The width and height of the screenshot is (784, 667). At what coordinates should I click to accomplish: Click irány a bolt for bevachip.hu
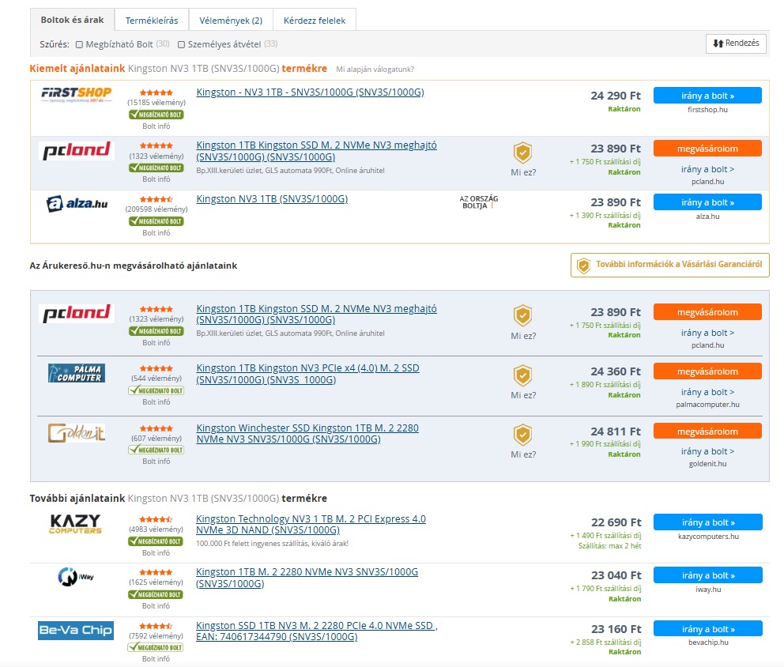[708, 629]
